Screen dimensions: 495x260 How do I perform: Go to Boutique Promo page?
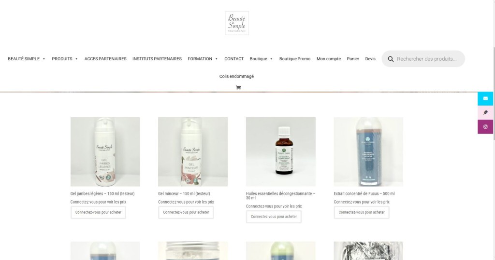[x=295, y=59]
